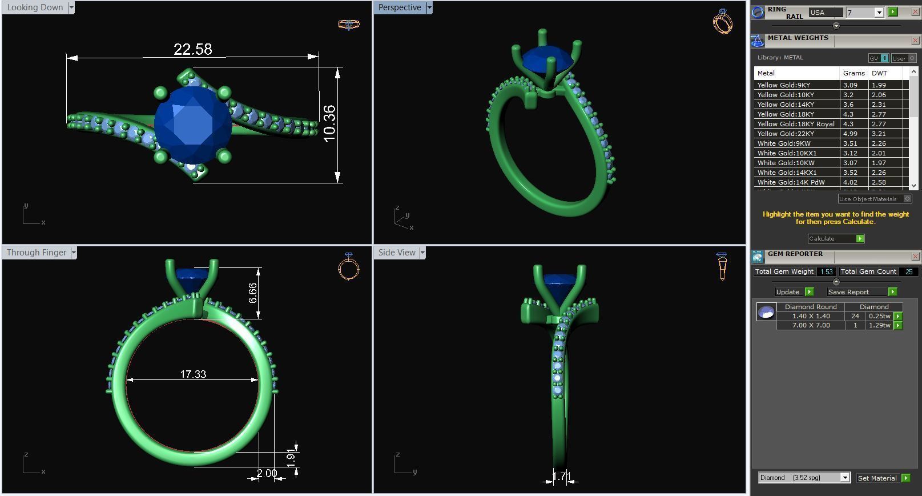Click the DWT column header
Viewport: 922px width, 496px height.
click(885, 73)
